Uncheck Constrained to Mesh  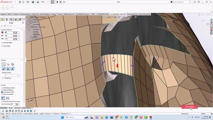click(x=2, y=92)
